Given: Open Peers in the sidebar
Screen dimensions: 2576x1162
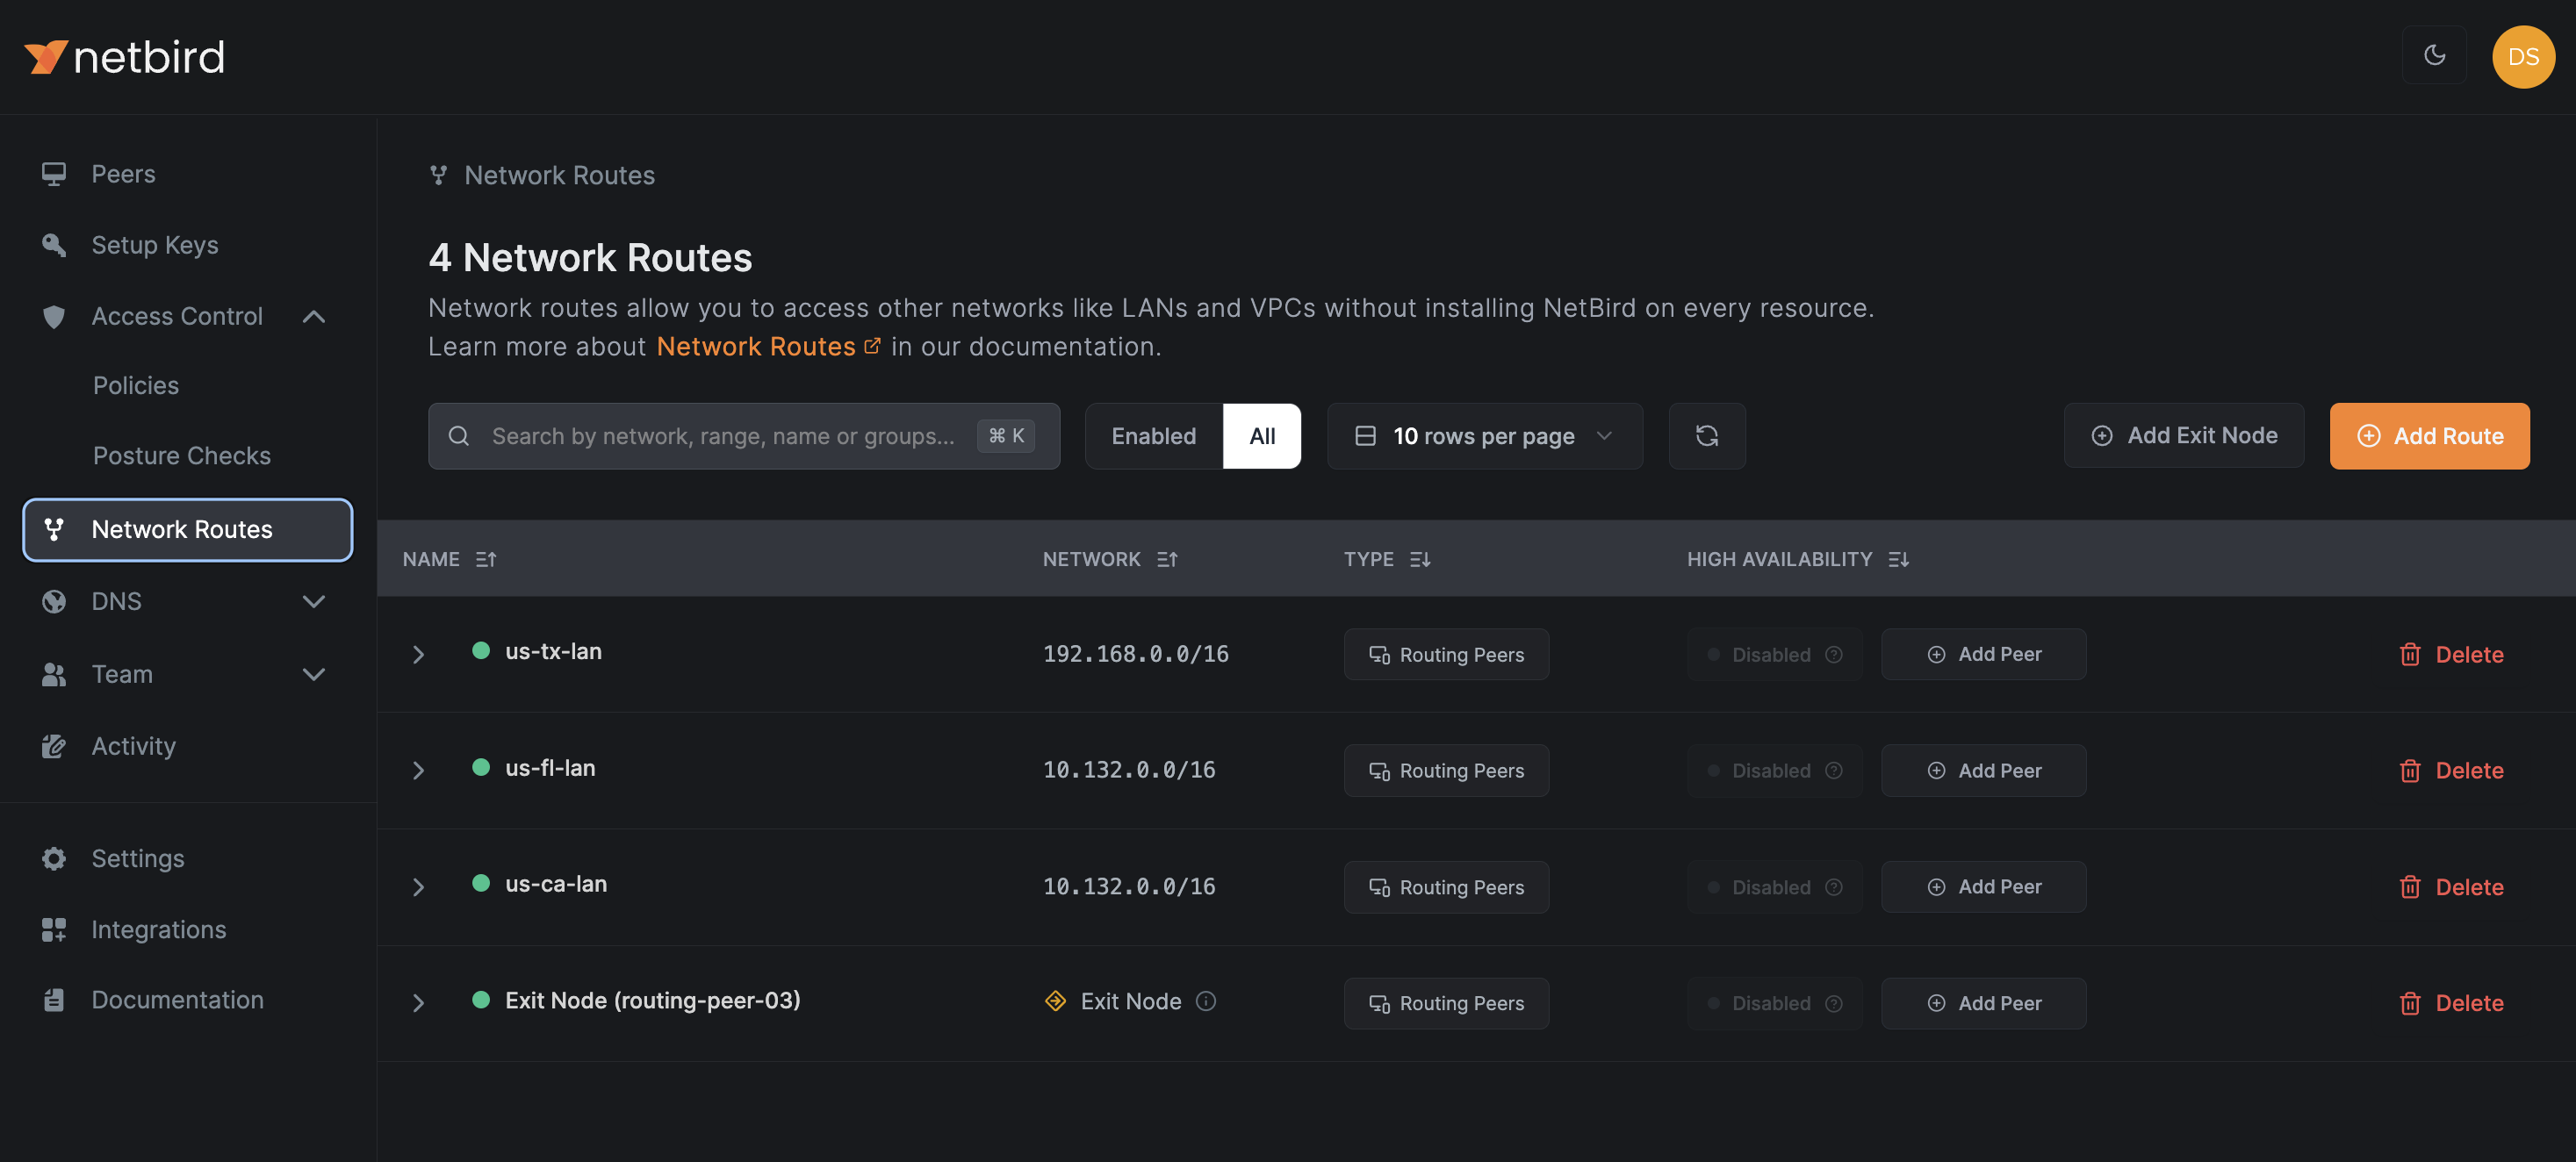Looking at the screenshot, I should (x=123, y=174).
